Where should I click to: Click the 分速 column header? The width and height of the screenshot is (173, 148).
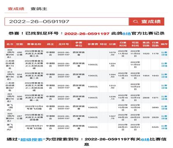click(112, 44)
